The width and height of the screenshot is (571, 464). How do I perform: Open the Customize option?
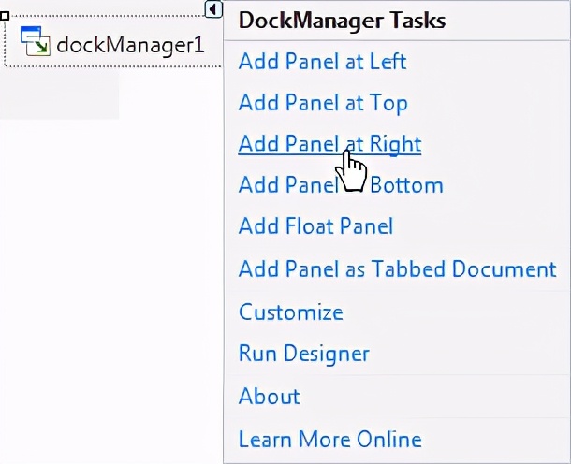tap(290, 312)
